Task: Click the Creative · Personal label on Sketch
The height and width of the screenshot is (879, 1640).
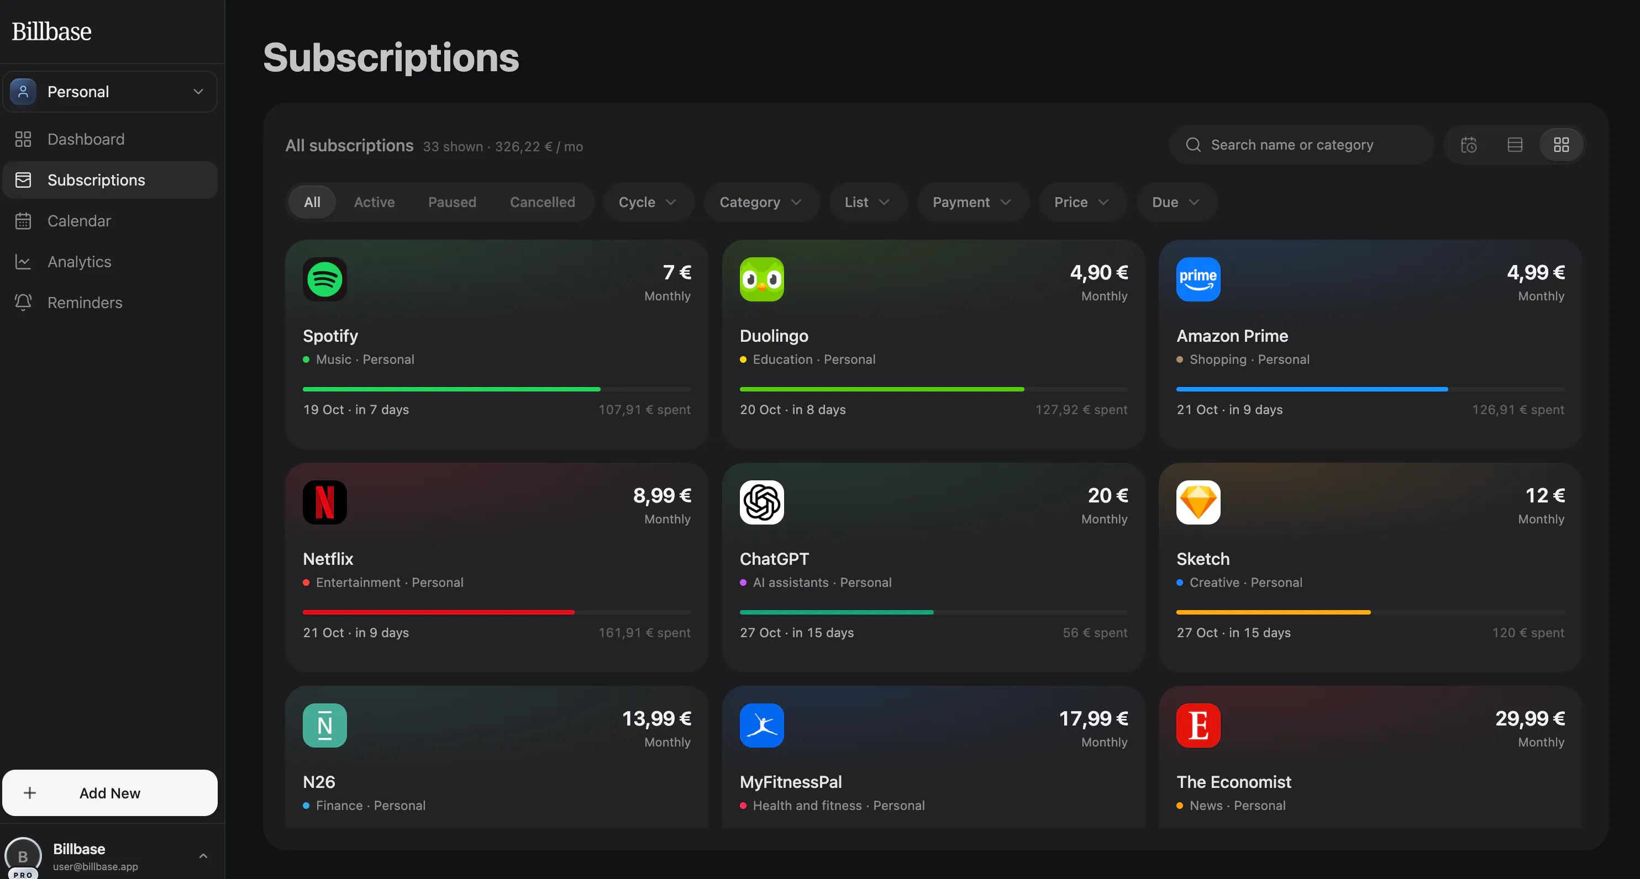Action: 1246,582
